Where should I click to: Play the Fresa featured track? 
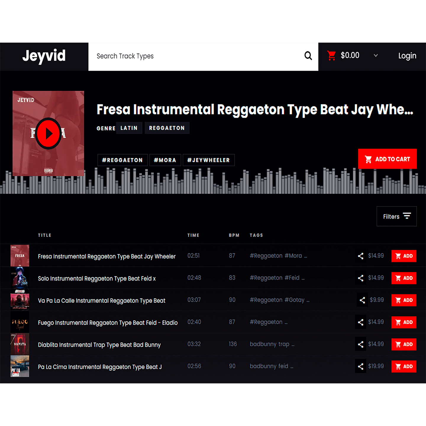pos(49,133)
